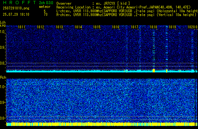The width and height of the screenshot is (198, 129).
Task: Click the kHz unit label
Action: pyautogui.click(x=3, y=25)
